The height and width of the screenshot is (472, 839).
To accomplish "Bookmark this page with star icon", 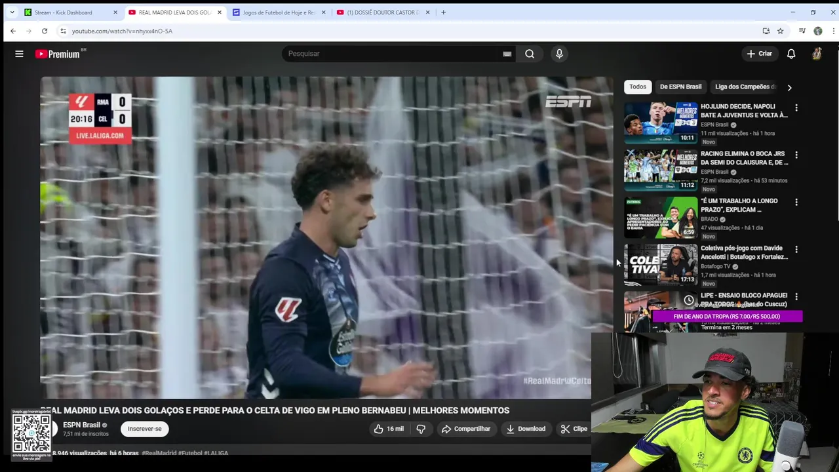I will (x=780, y=31).
